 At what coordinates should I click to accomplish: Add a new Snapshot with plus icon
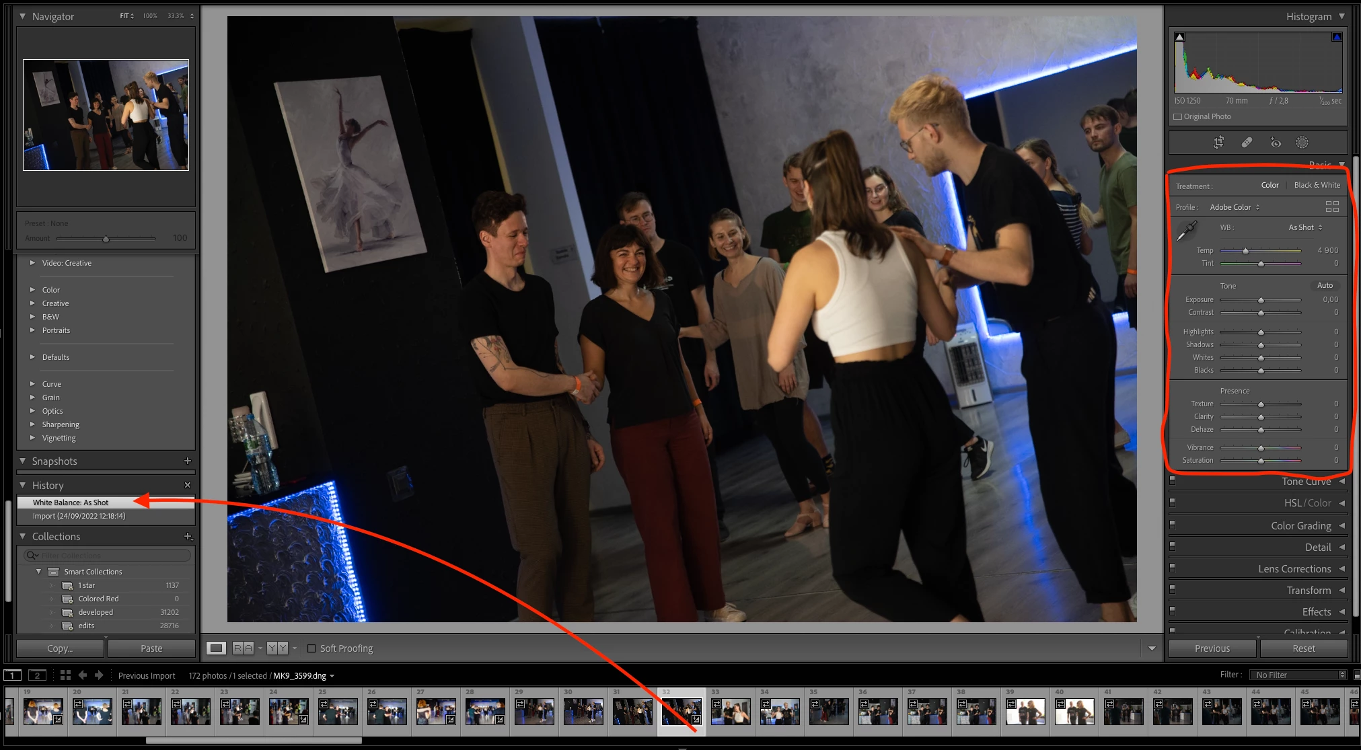coord(188,461)
